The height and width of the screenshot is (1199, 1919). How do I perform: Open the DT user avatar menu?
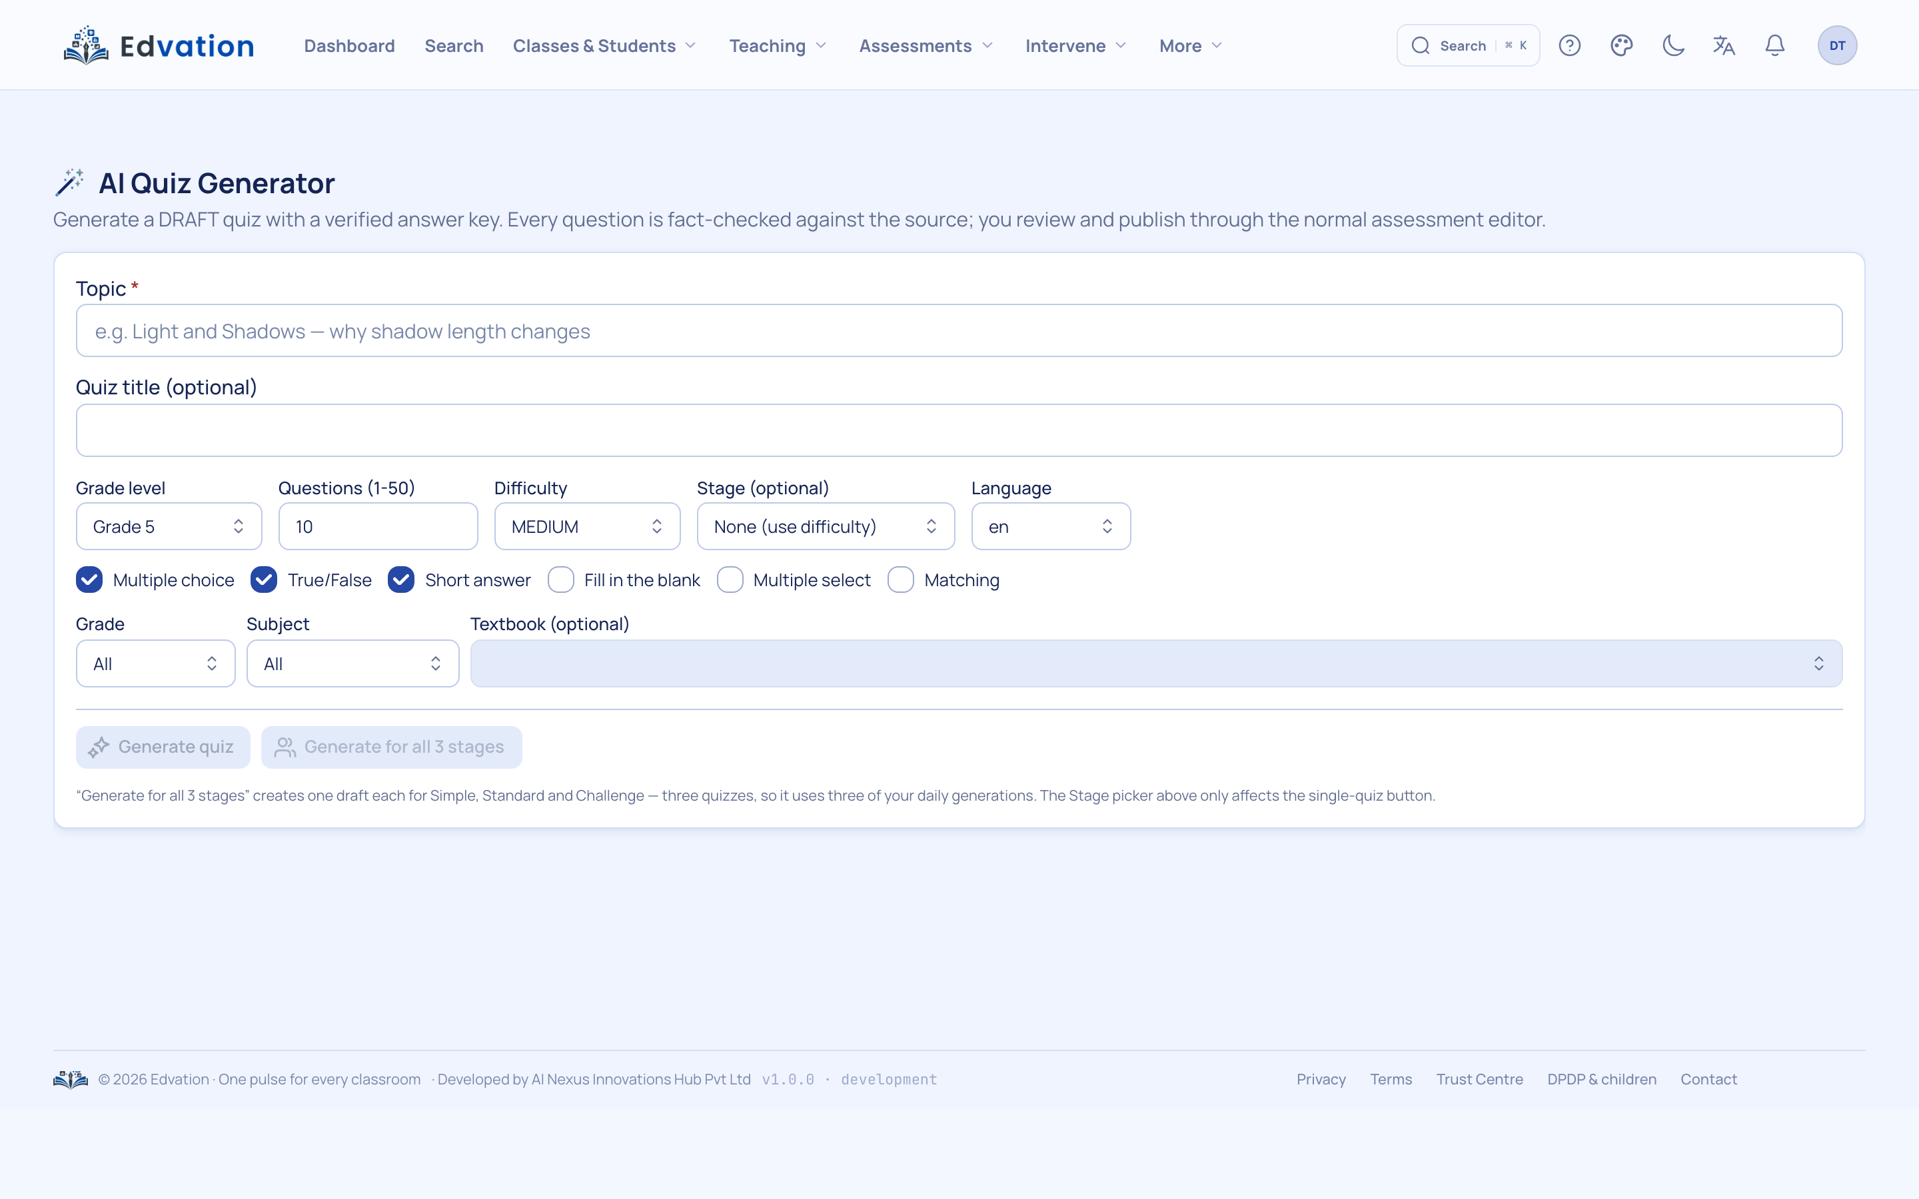1837,45
